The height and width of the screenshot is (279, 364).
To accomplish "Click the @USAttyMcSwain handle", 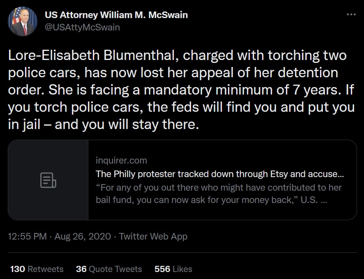I will (x=82, y=27).
